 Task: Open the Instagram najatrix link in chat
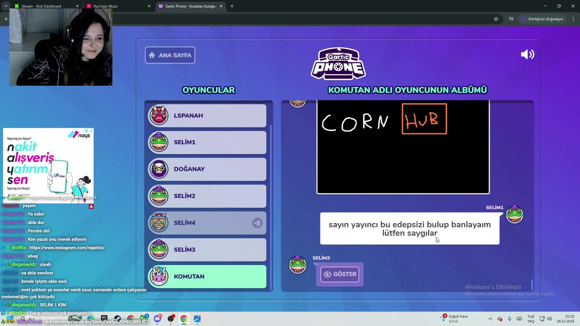[x=67, y=248]
